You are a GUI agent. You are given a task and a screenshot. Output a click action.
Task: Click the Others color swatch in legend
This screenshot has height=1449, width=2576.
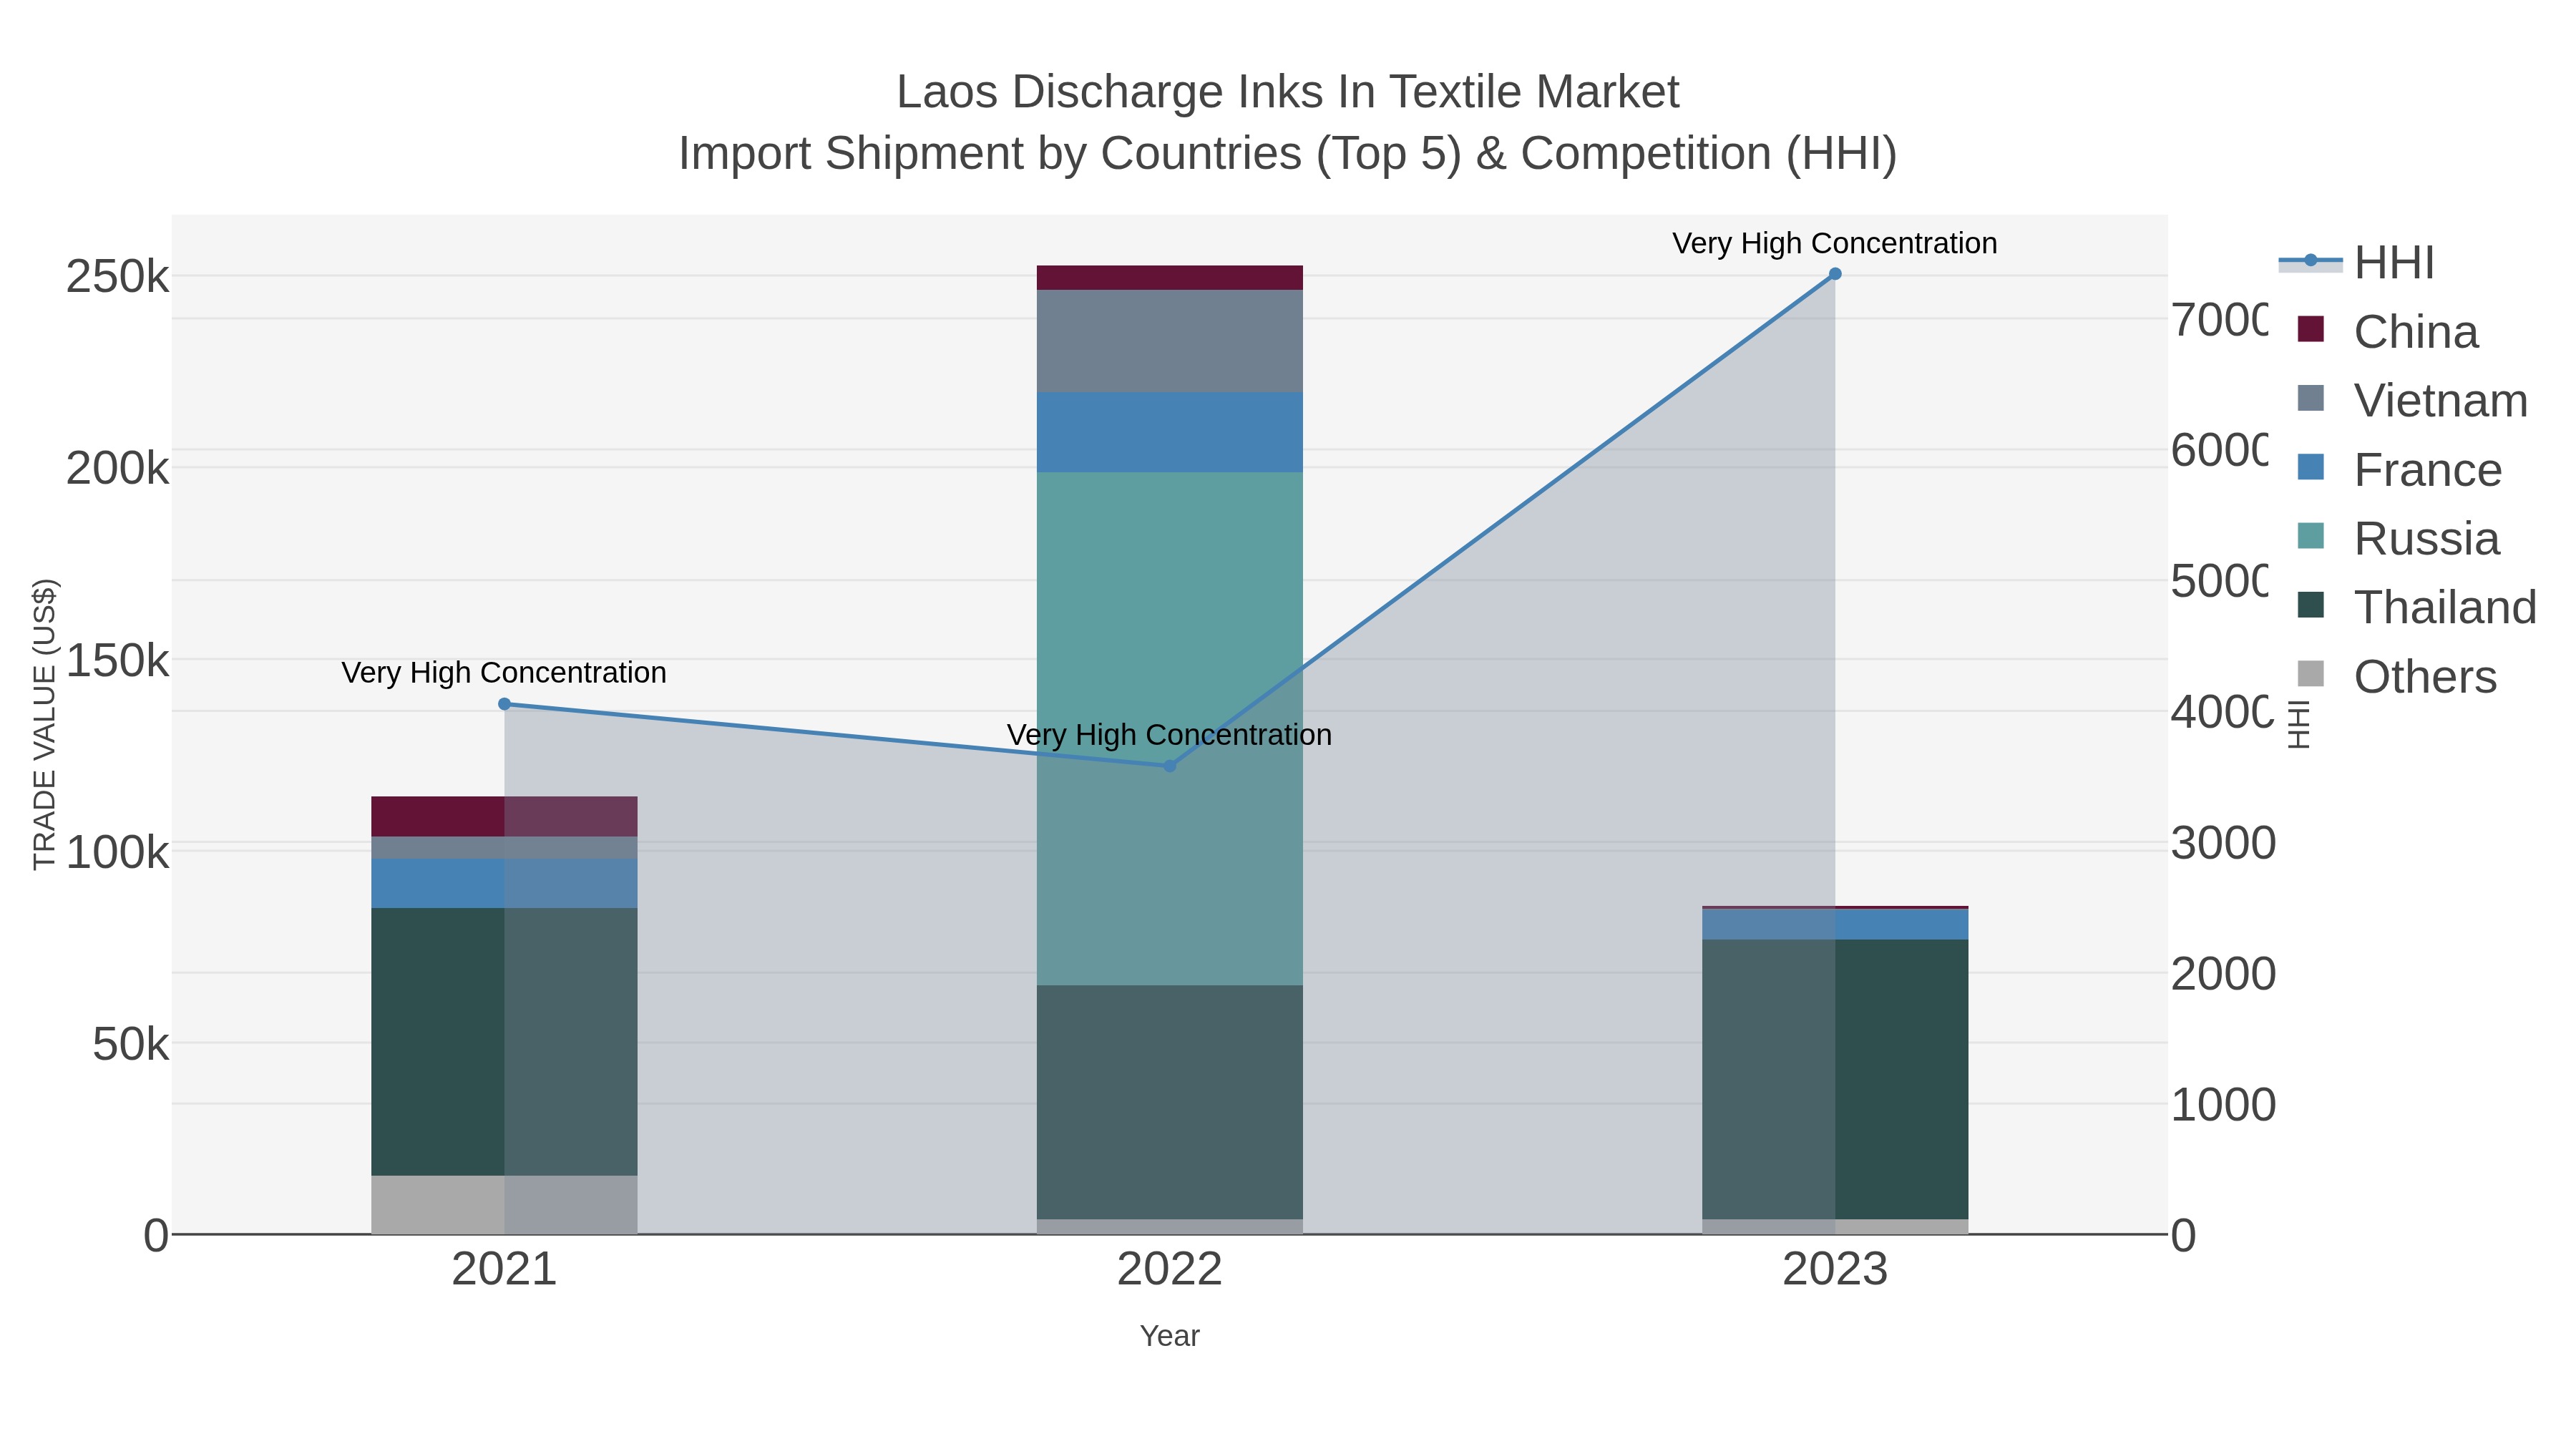click(x=2311, y=674)
